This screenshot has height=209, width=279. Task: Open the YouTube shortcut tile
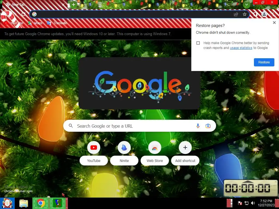[x=94, y=147]
